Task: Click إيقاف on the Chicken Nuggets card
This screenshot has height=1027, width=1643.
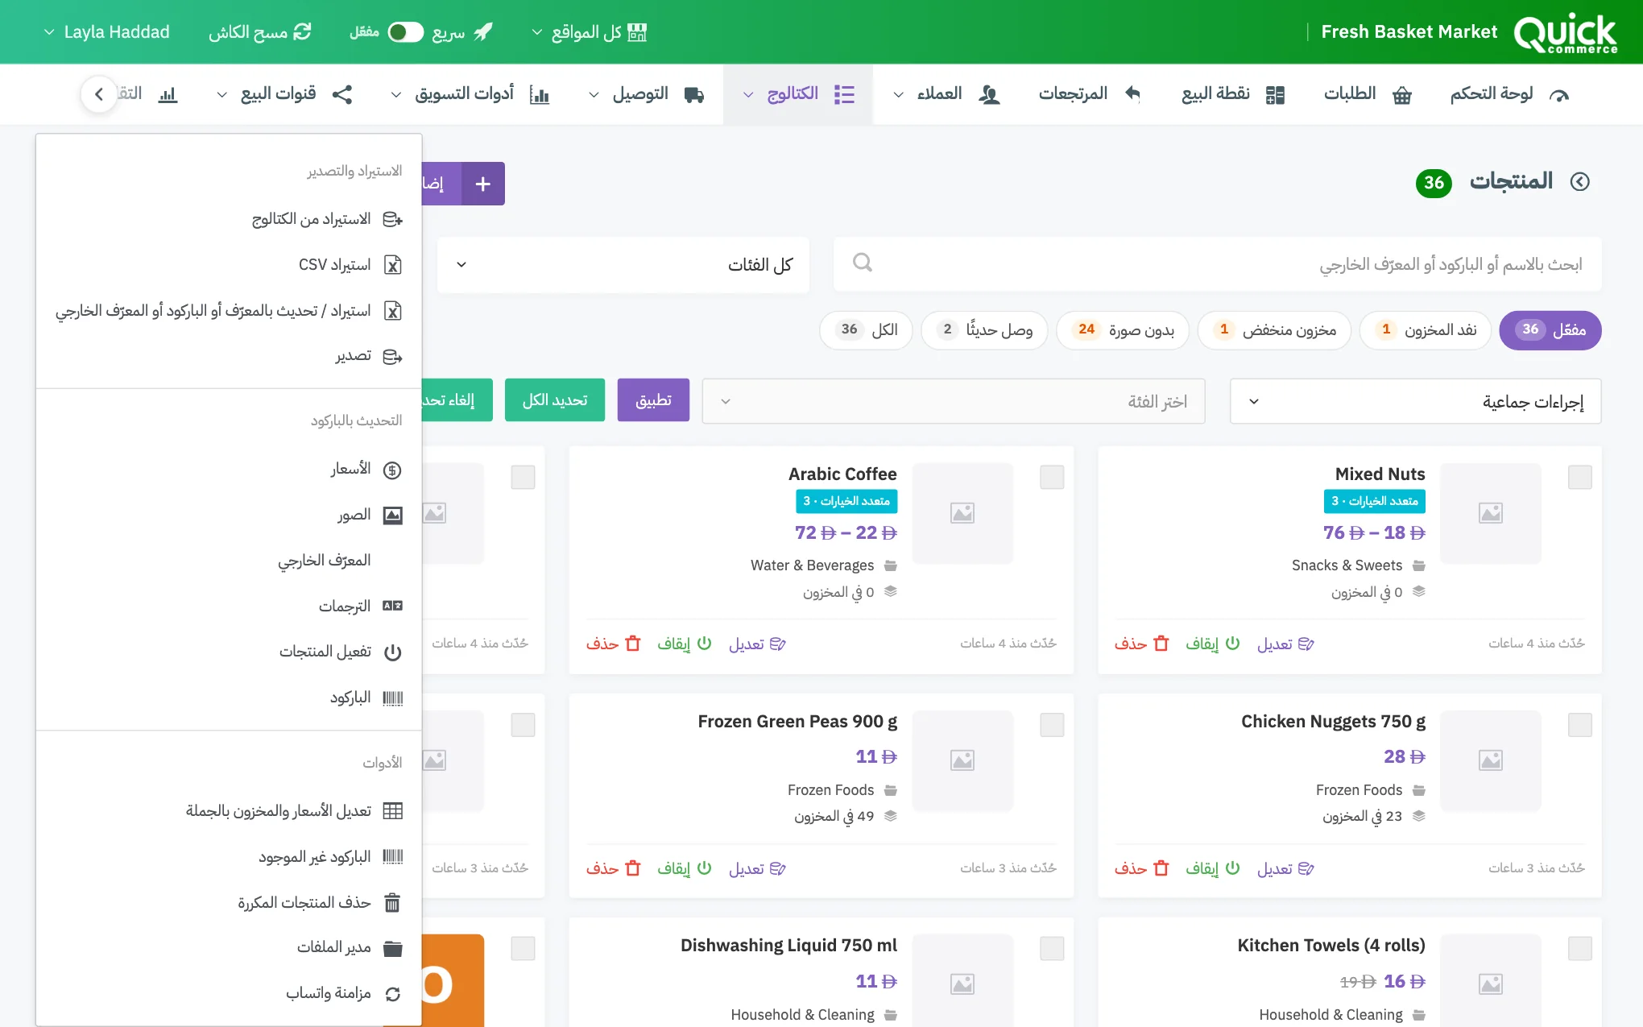Action: (1212, 868)
